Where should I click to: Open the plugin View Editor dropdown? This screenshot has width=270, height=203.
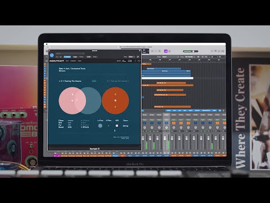pos(132,57)
